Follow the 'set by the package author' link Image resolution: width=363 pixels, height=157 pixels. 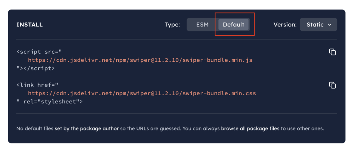(87, 129)
